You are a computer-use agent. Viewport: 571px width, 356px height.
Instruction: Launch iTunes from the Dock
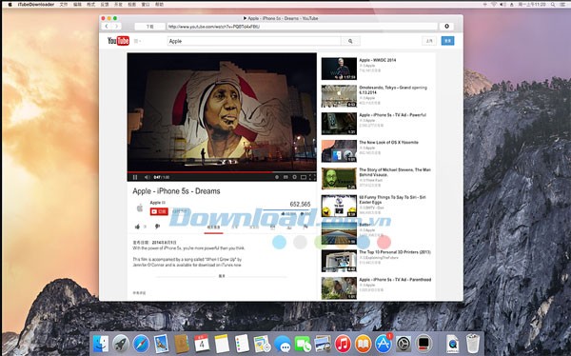[343, 344]
